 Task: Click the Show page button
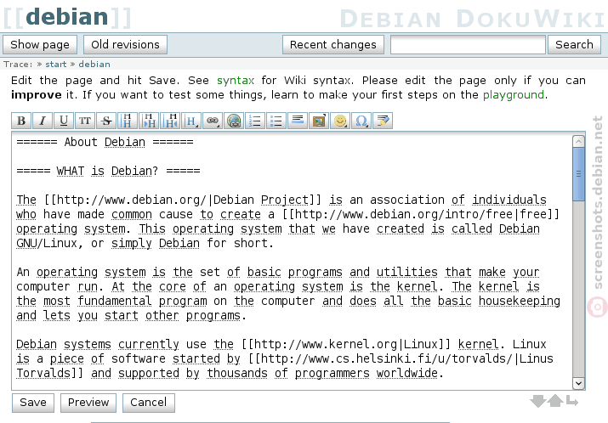(x=40, y=44)
